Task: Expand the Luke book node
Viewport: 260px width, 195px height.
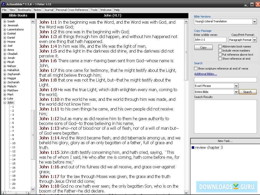Action: [x=5, y=99]
